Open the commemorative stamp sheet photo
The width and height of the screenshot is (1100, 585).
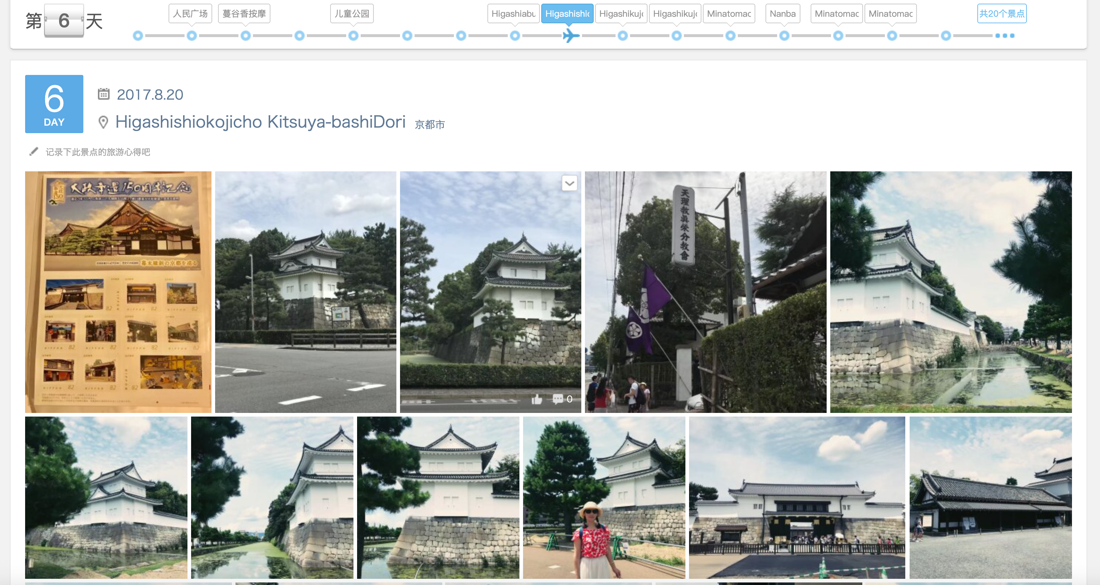pos(118,292)
